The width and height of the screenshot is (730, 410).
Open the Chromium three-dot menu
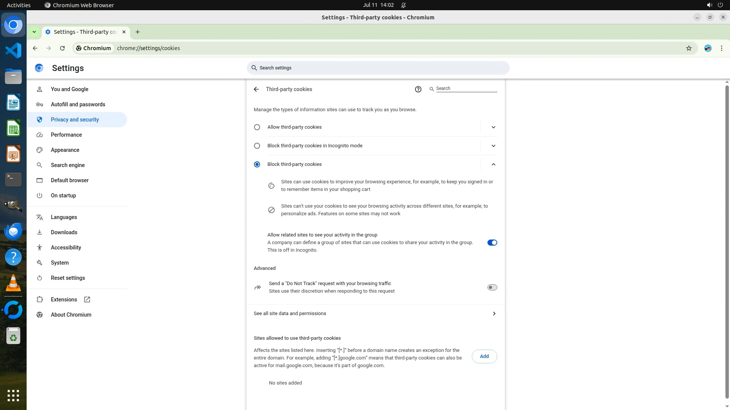coord(721,48)
